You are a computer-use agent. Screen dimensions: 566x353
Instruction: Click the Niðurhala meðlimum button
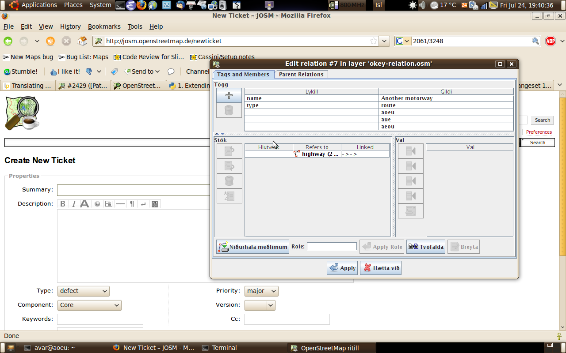pos(252,247)
